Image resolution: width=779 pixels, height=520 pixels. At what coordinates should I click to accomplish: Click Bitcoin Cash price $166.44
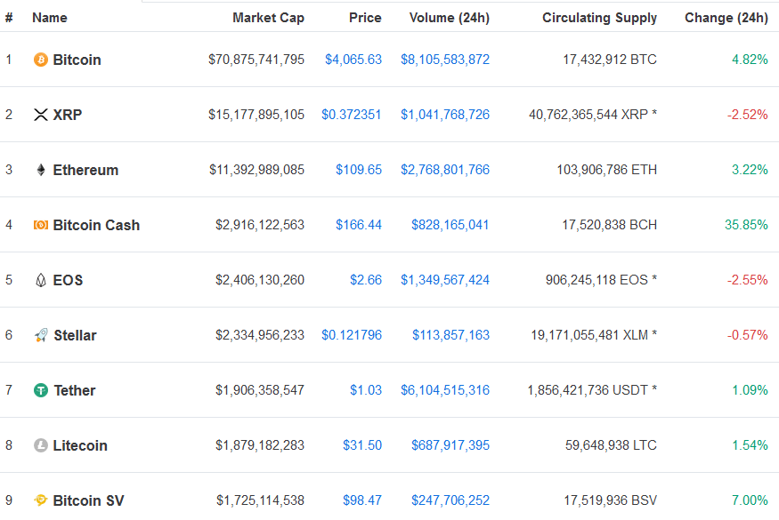[x=359, y=225]
